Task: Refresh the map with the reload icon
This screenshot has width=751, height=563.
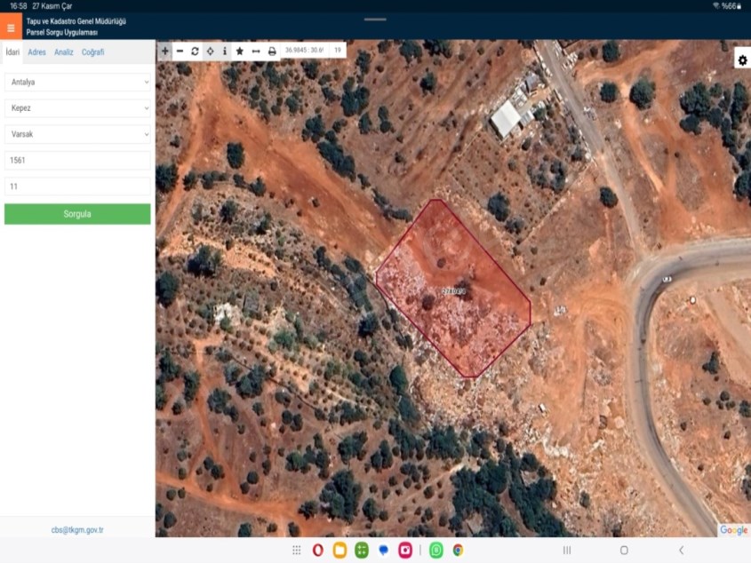Action: pos(196,52)
